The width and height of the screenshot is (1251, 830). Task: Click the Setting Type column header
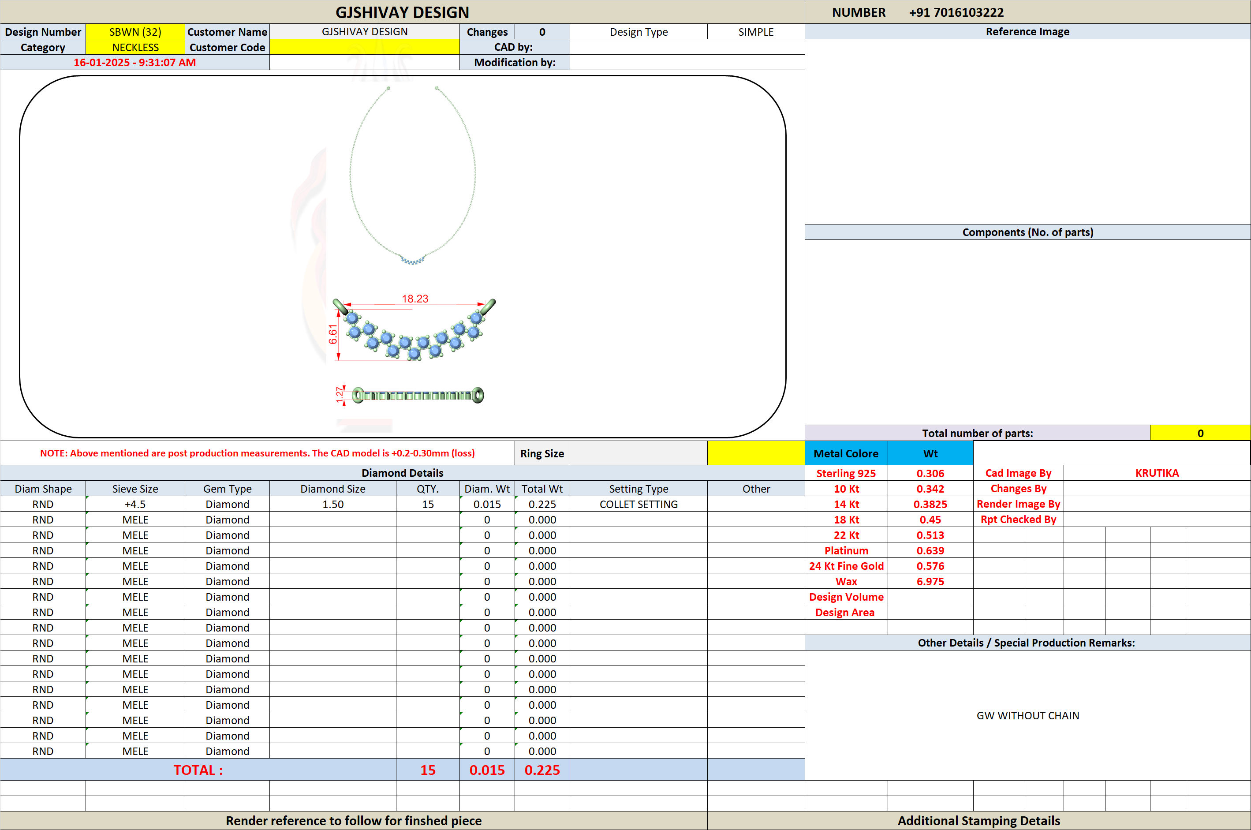click(638, 489)
